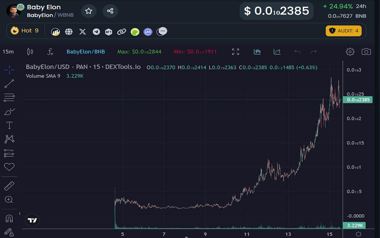Click the $ 0.0₁₀2385 price display
This screenshot has height=238, width=380.
coord(276,11)
